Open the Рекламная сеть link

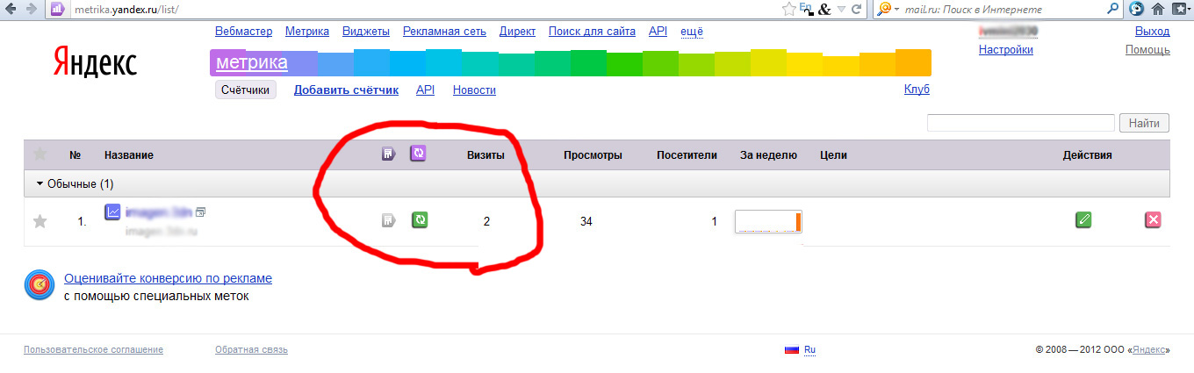[x=444, y=32]
